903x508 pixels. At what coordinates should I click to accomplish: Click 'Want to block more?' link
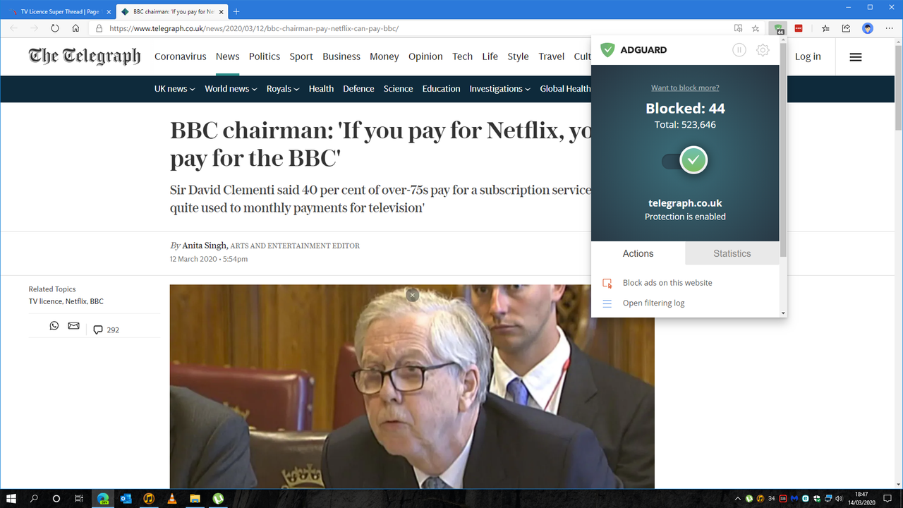685,88
